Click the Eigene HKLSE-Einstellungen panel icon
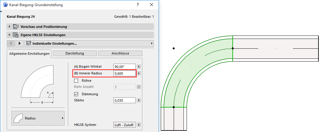This screenshot has height=132, width=320. [x=16, y=35]
